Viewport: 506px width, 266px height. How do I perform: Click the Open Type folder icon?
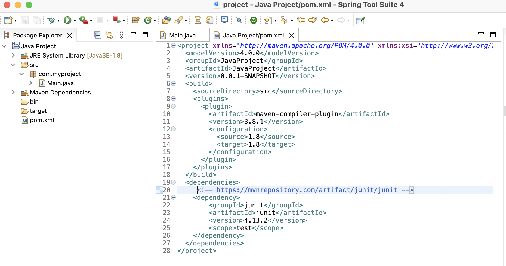pyautogui.click(x=166, y=20)
